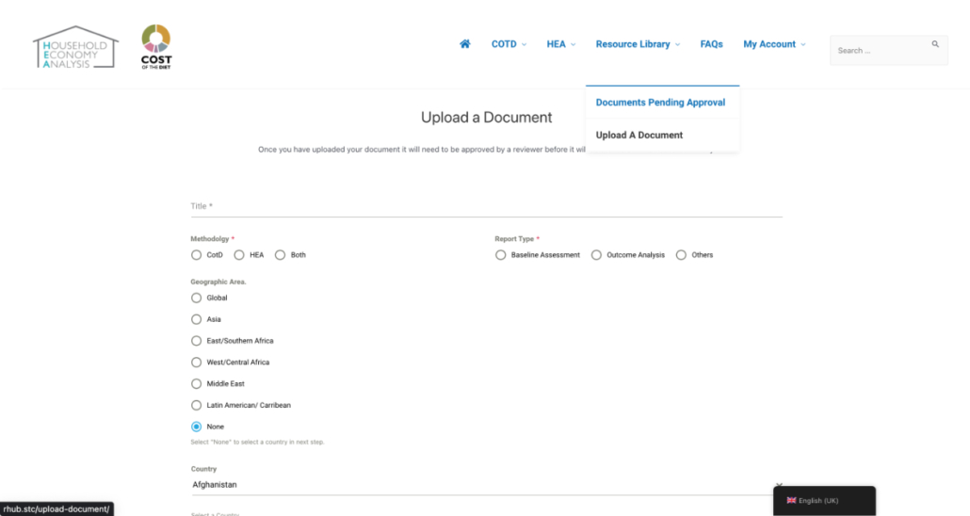Click the home icon in navigation

(x=464, y=44)
